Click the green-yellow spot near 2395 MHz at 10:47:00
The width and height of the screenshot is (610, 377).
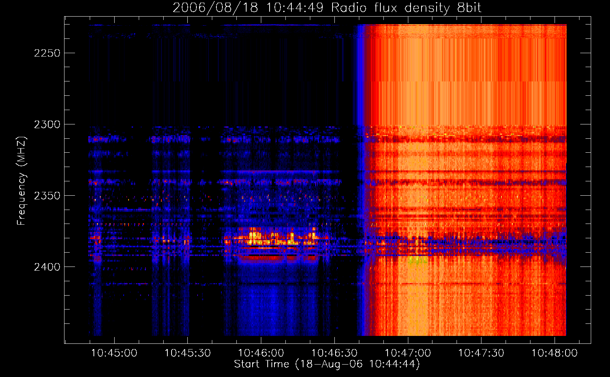pyautogui.click(x=418, y=260)
